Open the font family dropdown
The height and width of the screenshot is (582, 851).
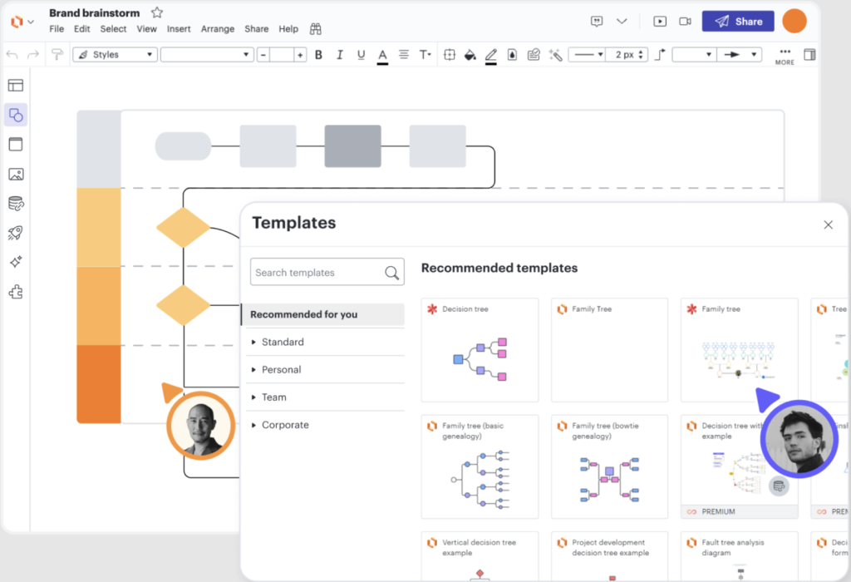(x=207, y=55)
